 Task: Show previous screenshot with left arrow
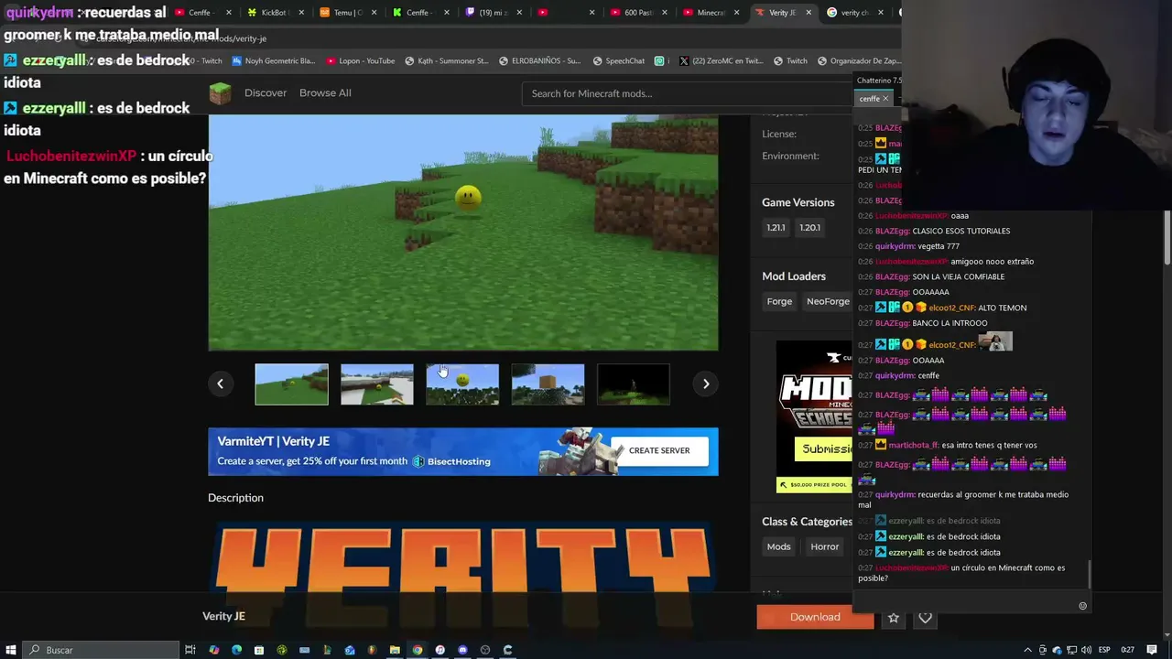pyautogui.click(x=220, y=384)
